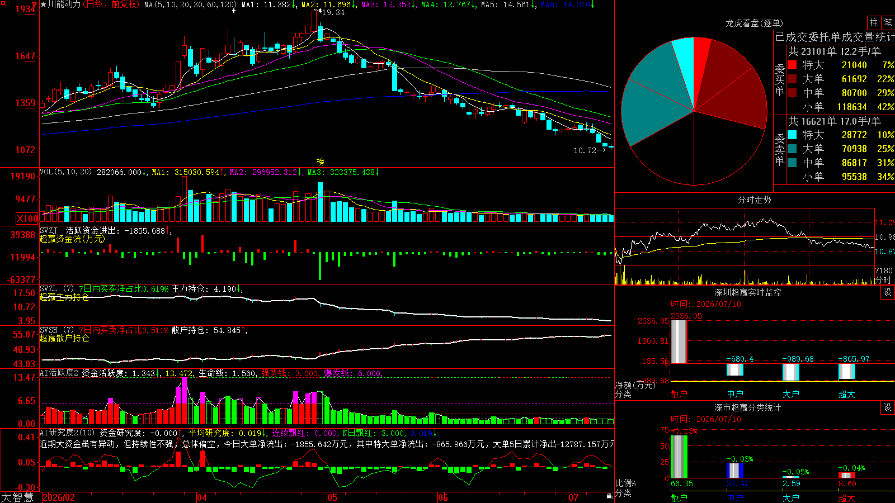
Task: Switch pie statistics to 柱 bar mode
Action: pyautogui.click(x=874, y=22)
